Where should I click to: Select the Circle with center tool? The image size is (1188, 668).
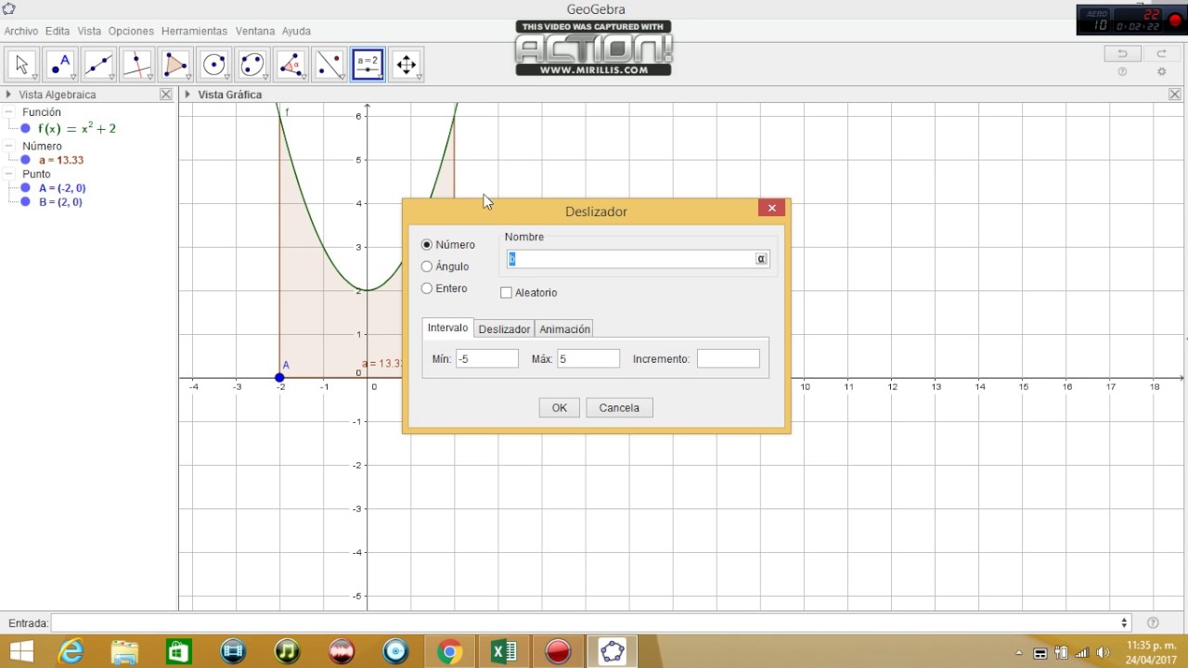pos(214,64)
